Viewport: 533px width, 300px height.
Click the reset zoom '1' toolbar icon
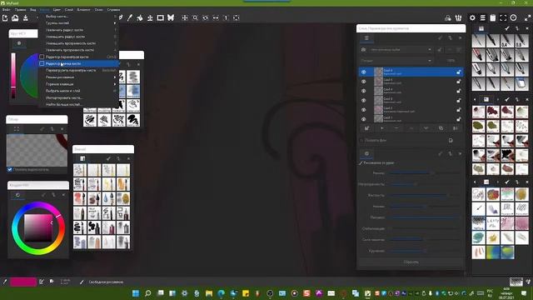226,17
